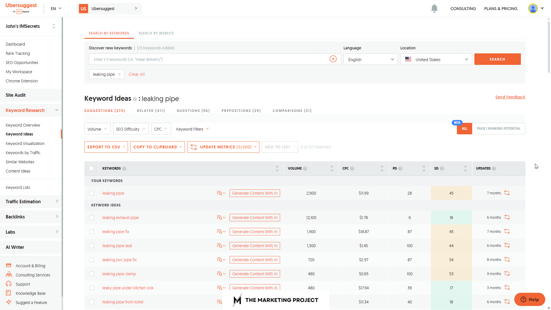Refresh metrics for 'leaking pipe fix' row
Image resolution: width=551 pixels, height=310 pixels.
pos(507,232)
